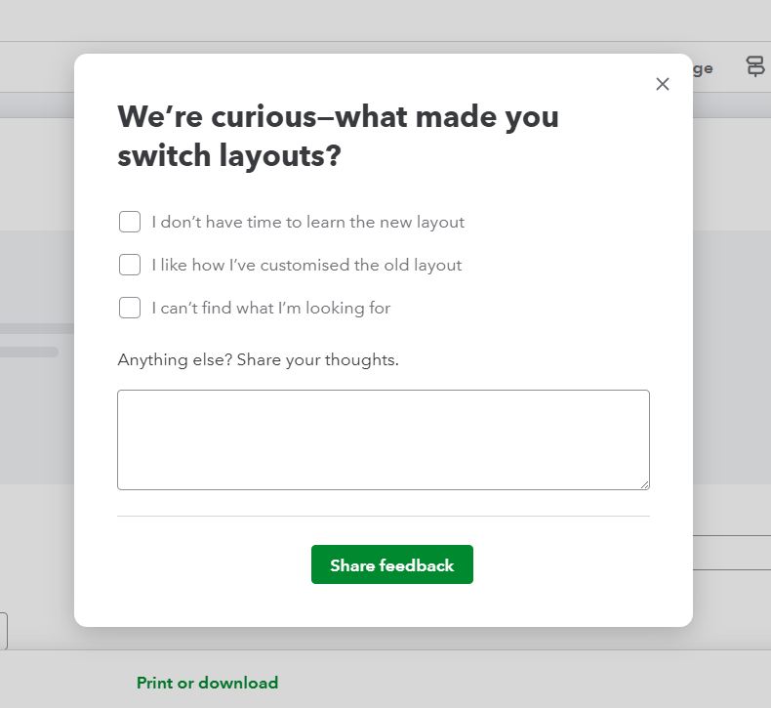771x708 pixels.
Task: Open the Print or download link
Action: click(x=207, y=683)
